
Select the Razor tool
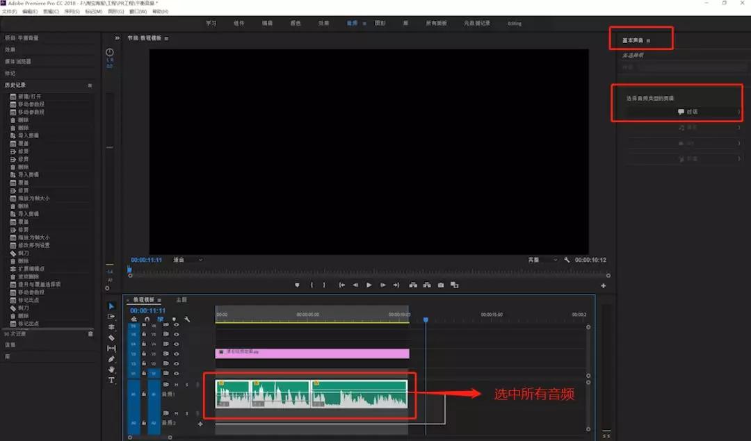tap(111, 338)
